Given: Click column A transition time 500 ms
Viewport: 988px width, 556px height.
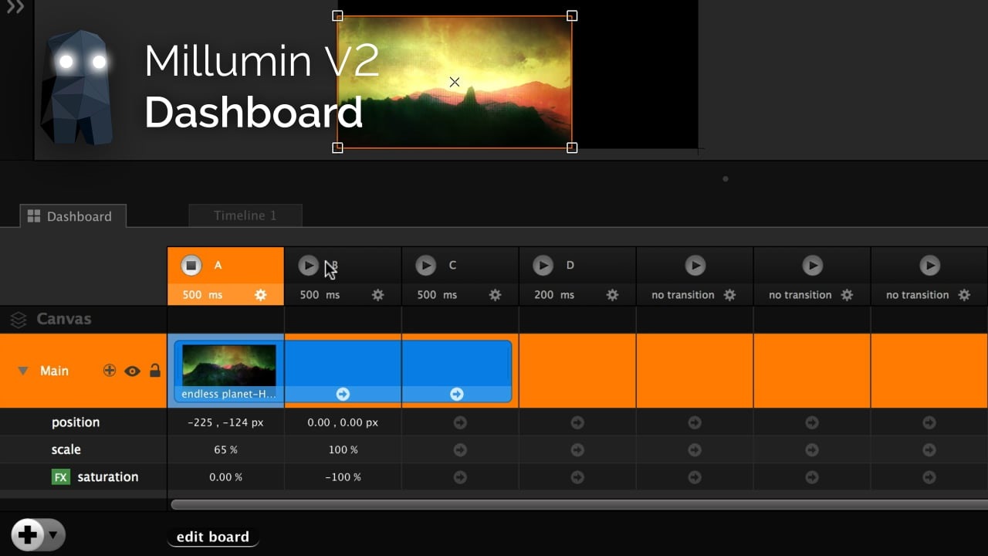Looking at the screenshot, I should pos(204,295).
